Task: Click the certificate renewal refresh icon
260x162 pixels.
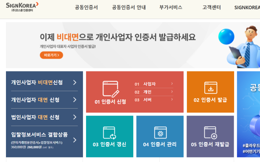Action: [x=110, y=133]
